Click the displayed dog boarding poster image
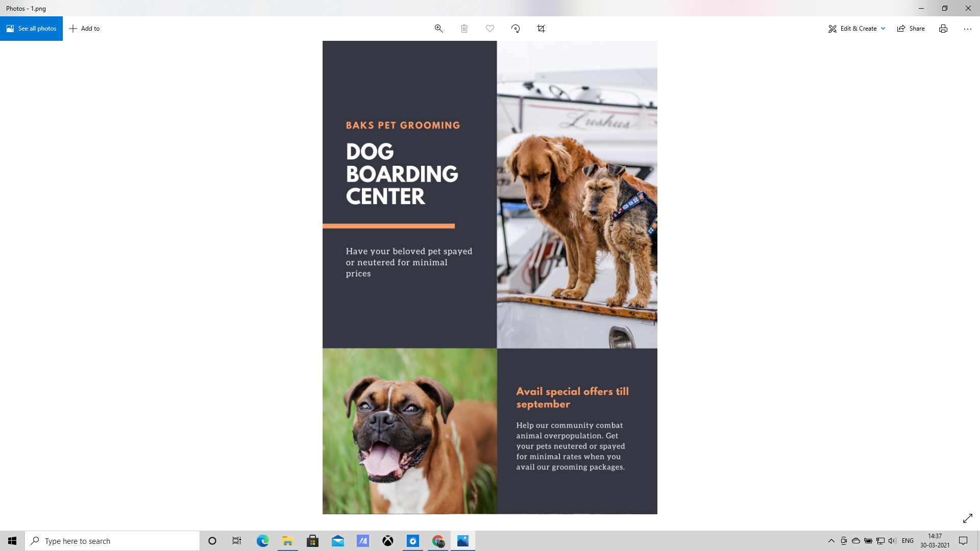980x551 pixels. tap(489, 277)
